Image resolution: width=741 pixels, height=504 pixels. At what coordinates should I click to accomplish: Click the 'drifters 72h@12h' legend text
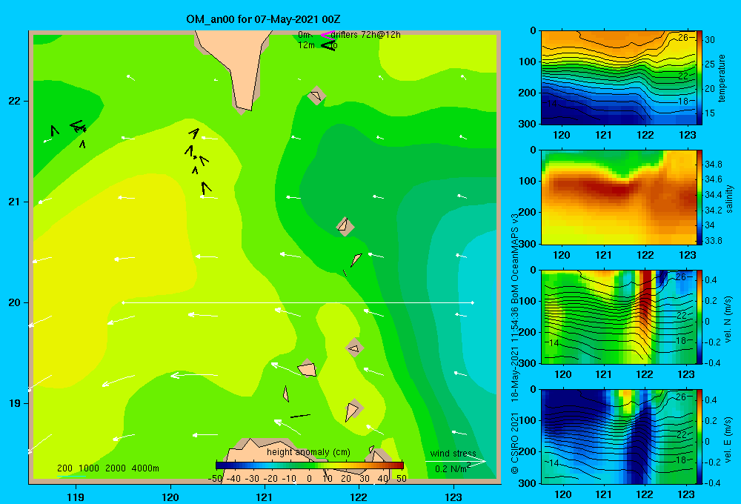tap(365, 35)
